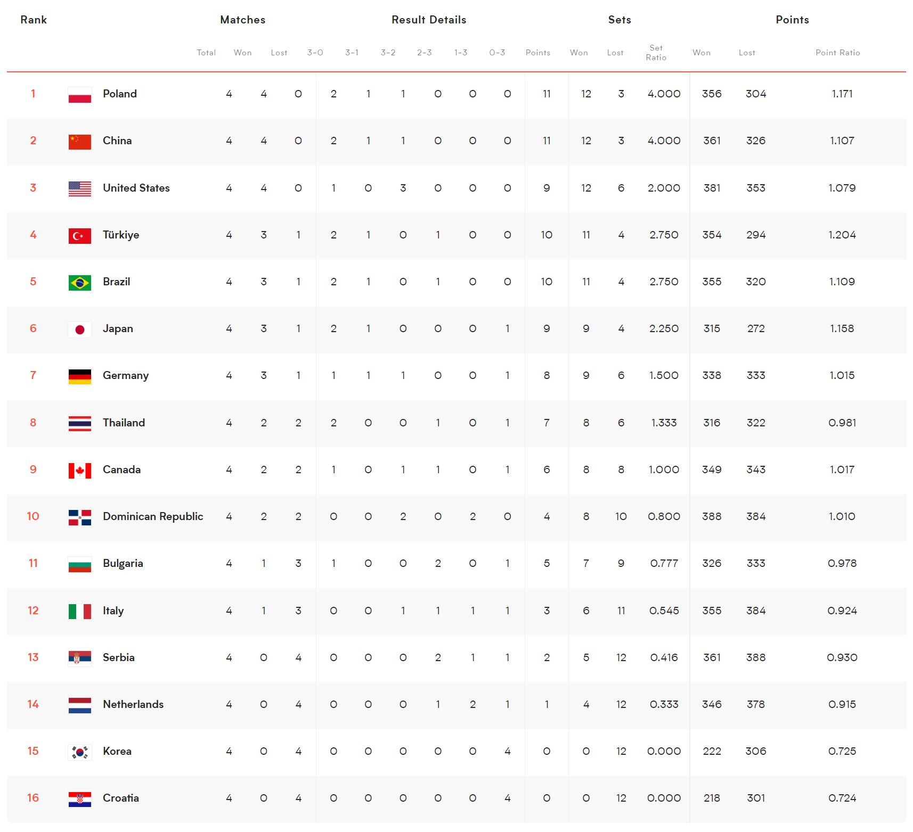Click the Brazil flag icon
The width and height of the screenshot is (913, 832).
pyautogui.click(x=80, y=282)
